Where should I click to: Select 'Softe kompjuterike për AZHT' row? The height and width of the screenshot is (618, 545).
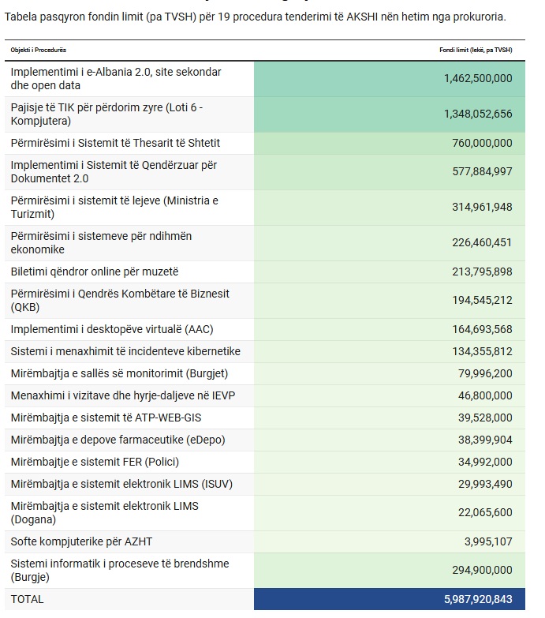coord(265,541)
